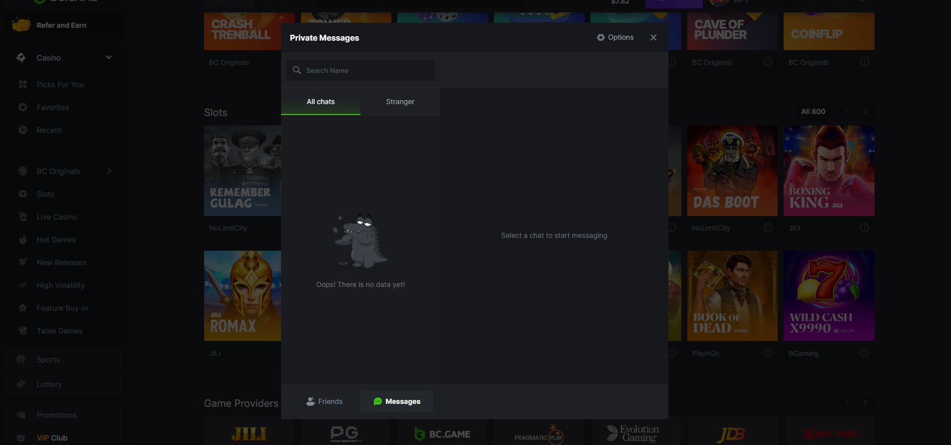Image resolution: width=951 pixels, height=445 pixels.
Task: Select the JILI provider logo
Action: tap(249, 434)
